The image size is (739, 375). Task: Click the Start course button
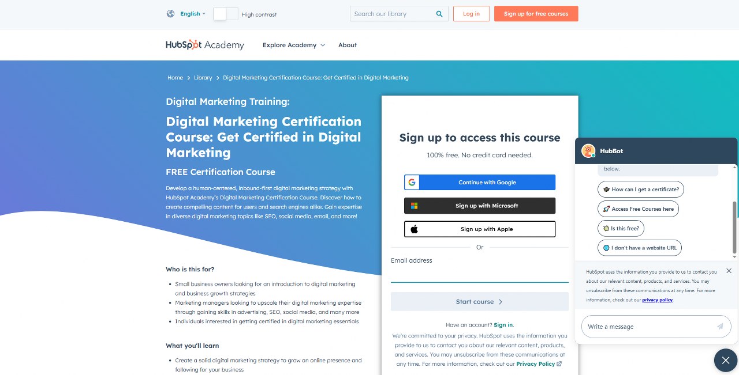tap(480, 302)
